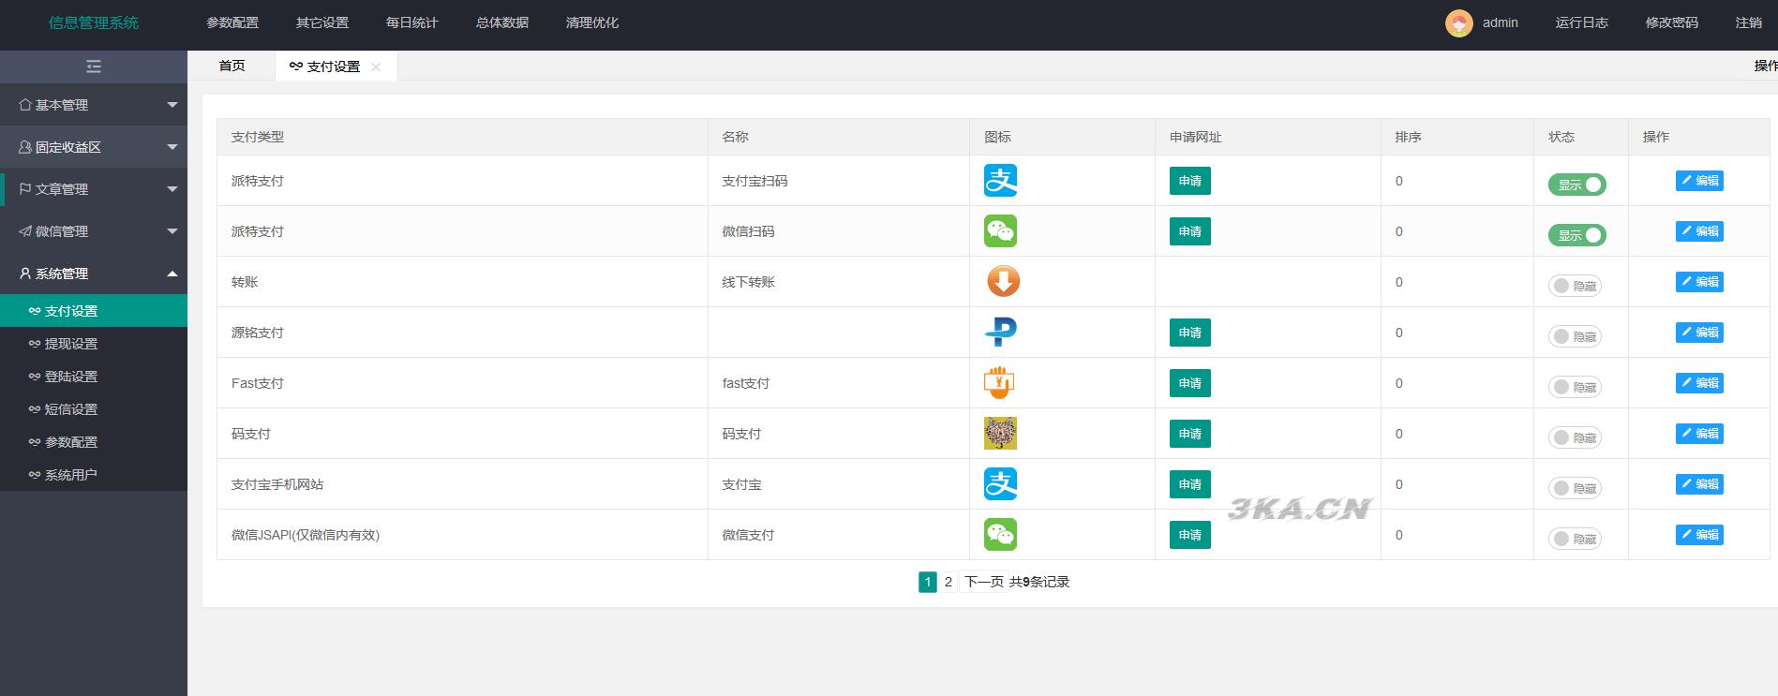1778x696 pixels.
Task: Expand the 基本管理 sidebar menu
Action: pos(94,105)
